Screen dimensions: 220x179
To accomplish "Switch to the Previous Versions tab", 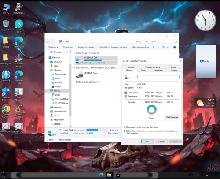I will (x=153, y=67).
